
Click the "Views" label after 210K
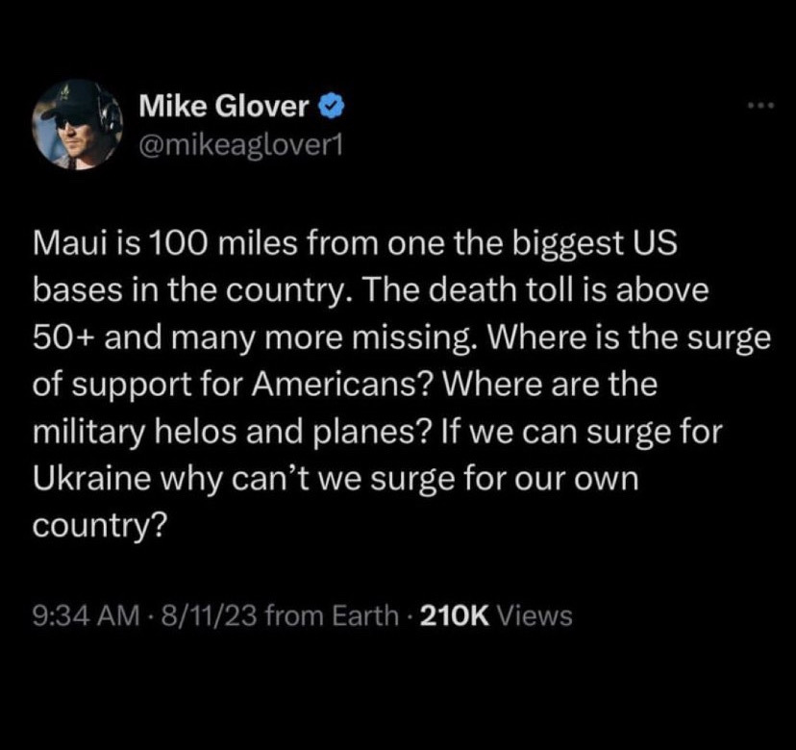pos(535,615)
